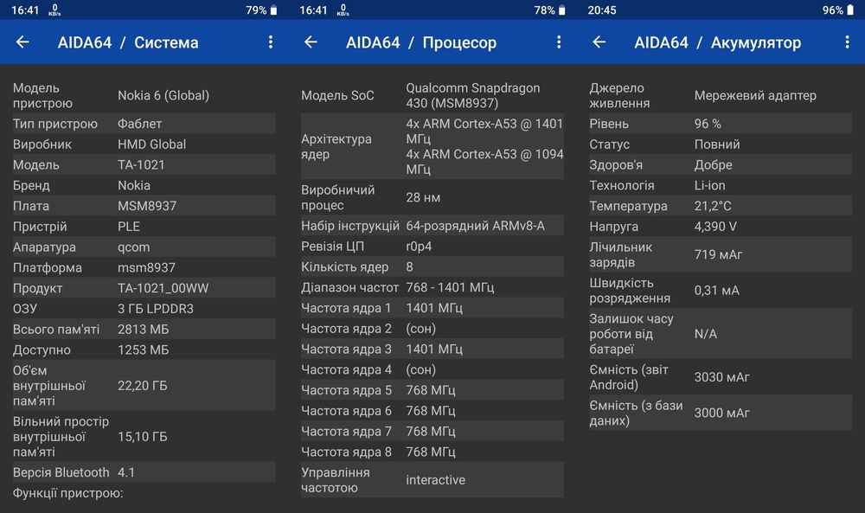This screenshot has height=513, width=865.
Task: Select the 'Добре' health value
Action: pos(714,164)
